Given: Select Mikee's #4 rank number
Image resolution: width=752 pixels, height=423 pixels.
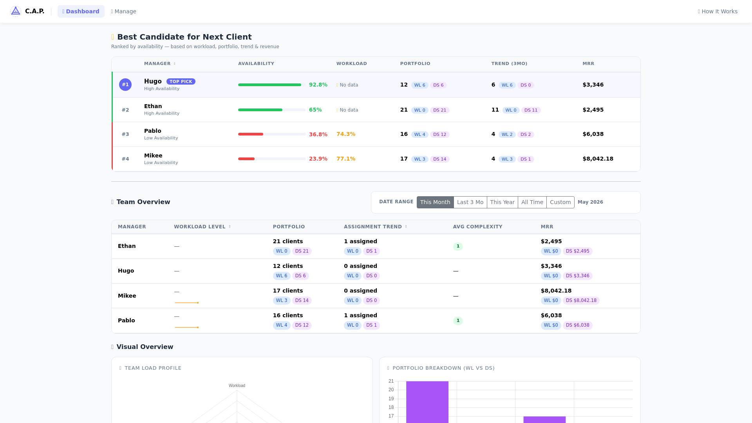Looking at the screenshot, I should coord(125,159).
